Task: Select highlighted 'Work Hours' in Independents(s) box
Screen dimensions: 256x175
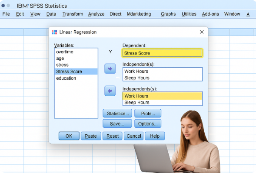Action: 163,96
